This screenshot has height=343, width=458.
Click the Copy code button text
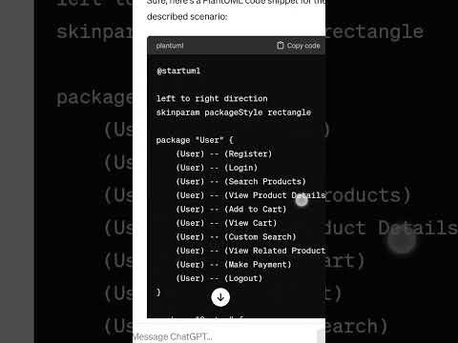click(303, 46)
